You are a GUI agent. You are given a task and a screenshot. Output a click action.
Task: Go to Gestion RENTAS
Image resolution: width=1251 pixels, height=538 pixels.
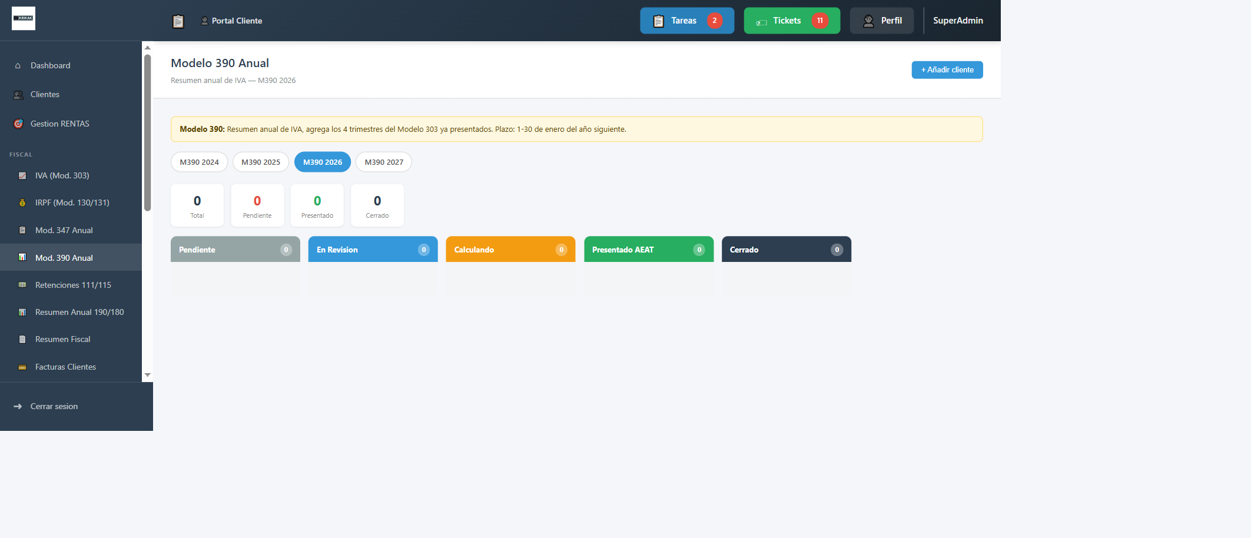71,124
